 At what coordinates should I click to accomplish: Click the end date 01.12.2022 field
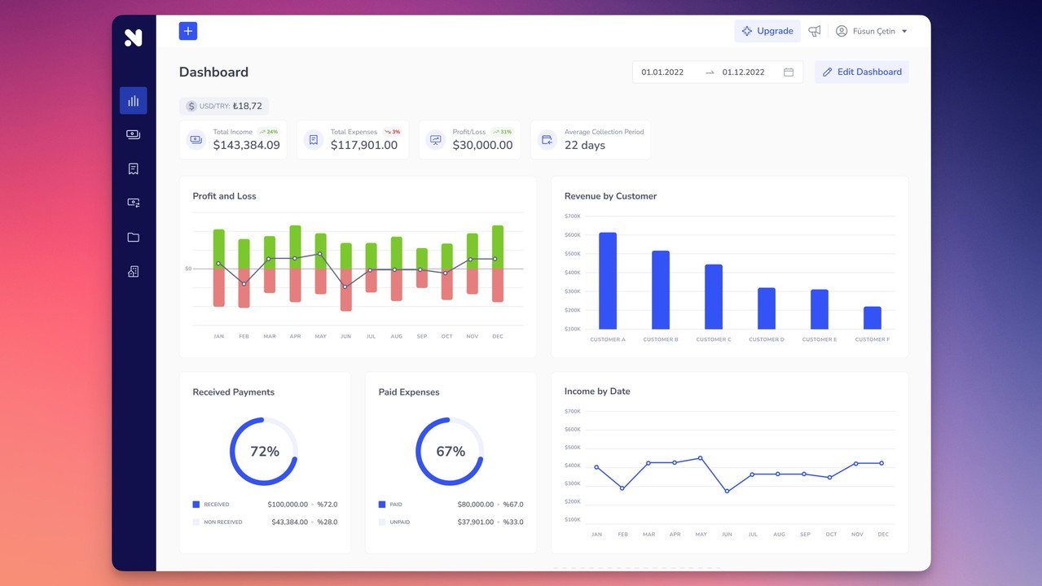[x=743, y=72]
